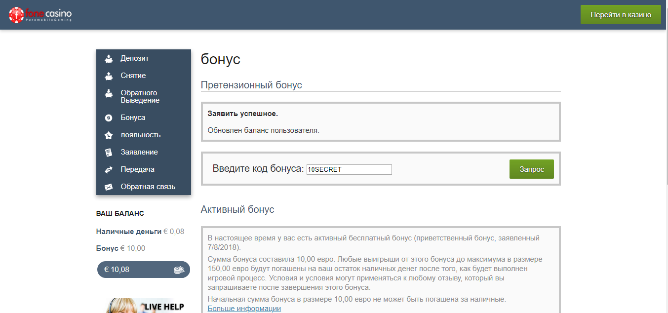Screen dimensions: 668x313
Task: Click the Снятие withdrawal icon
Action: click(109, 76)
